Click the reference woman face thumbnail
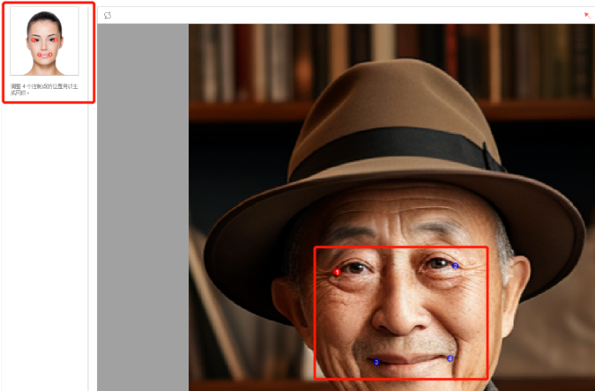The height and width of the screenshot is (391, 595). (44, 41)
